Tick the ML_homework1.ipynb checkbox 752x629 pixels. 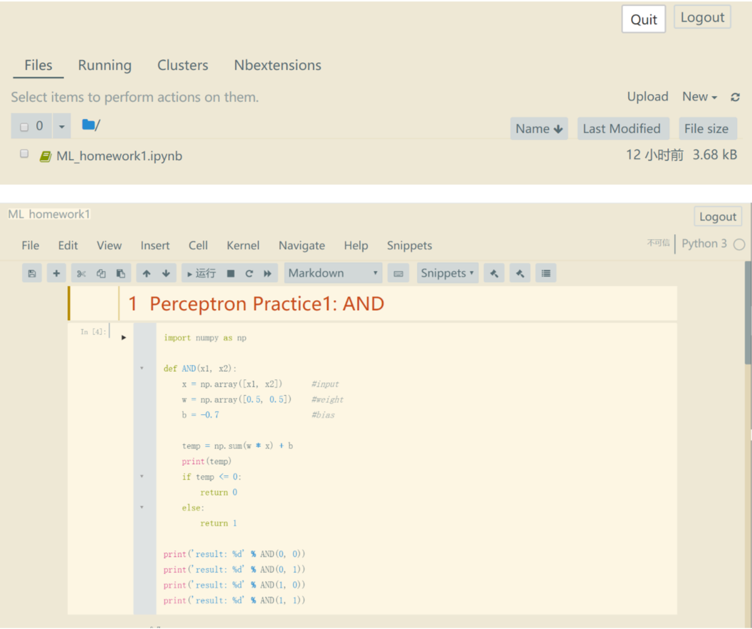tap(24, 154)
